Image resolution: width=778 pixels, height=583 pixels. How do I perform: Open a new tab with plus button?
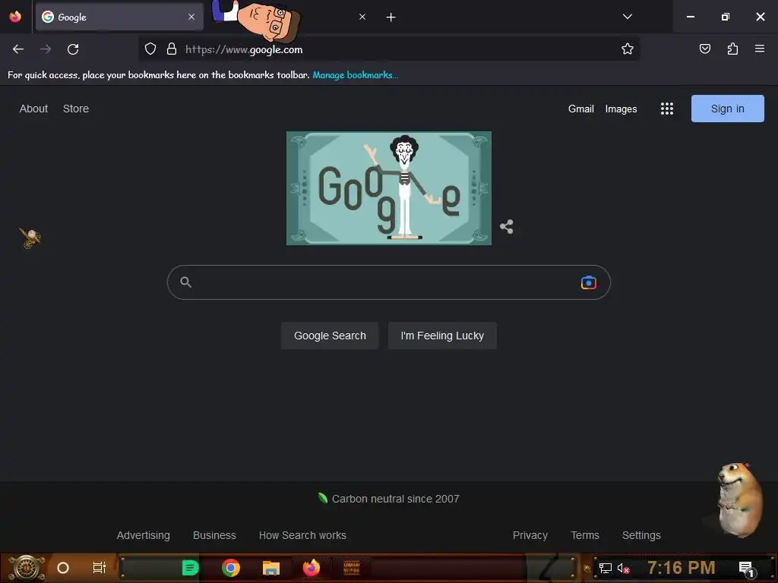point(391,17)
